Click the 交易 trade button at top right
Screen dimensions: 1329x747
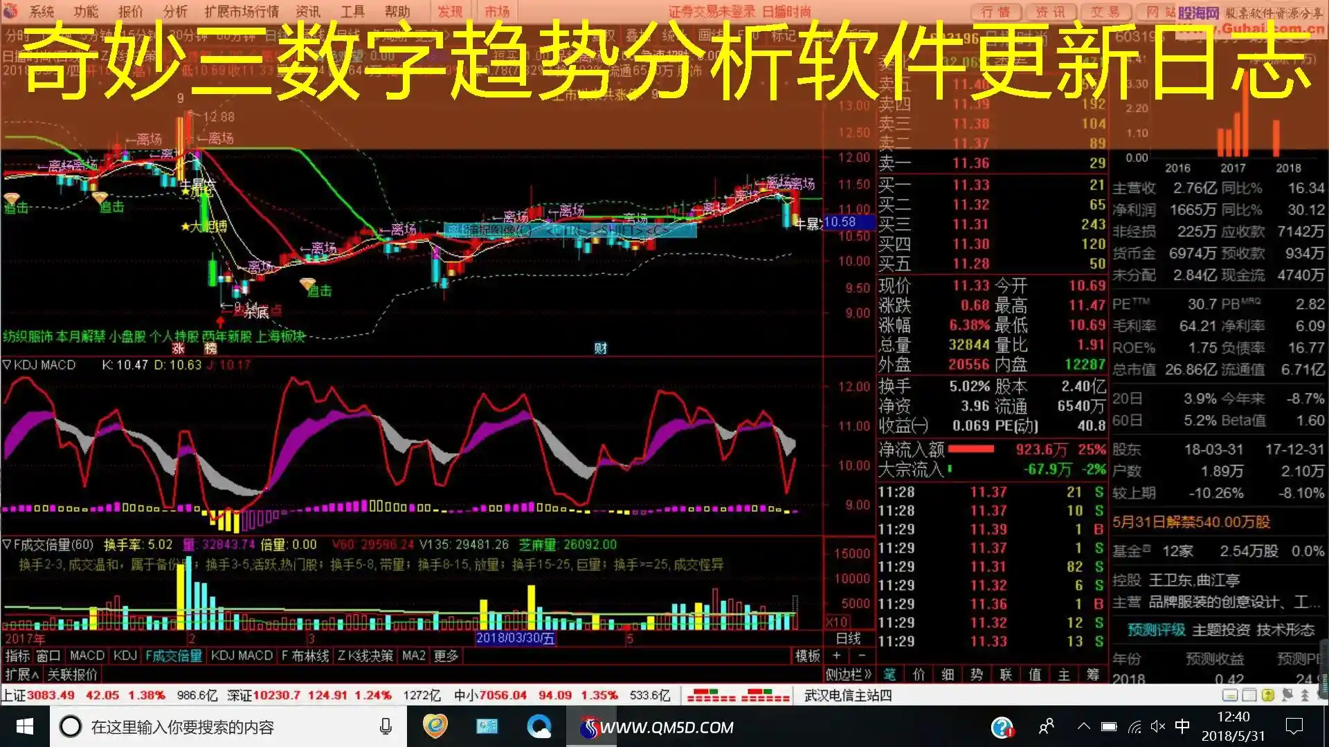point(1105,12)
